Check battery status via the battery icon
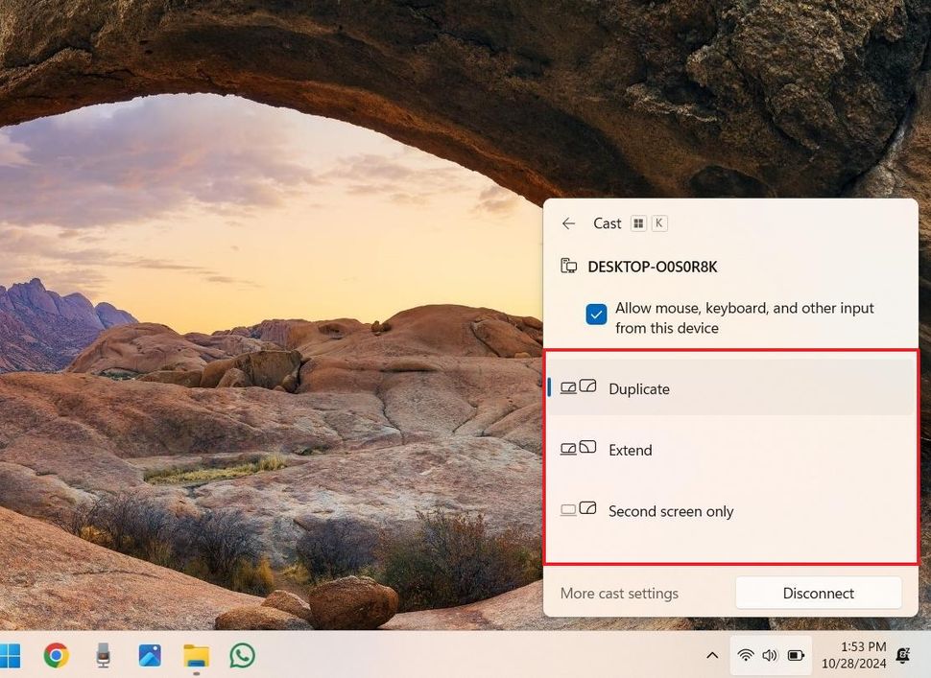 tap(796, 655)
